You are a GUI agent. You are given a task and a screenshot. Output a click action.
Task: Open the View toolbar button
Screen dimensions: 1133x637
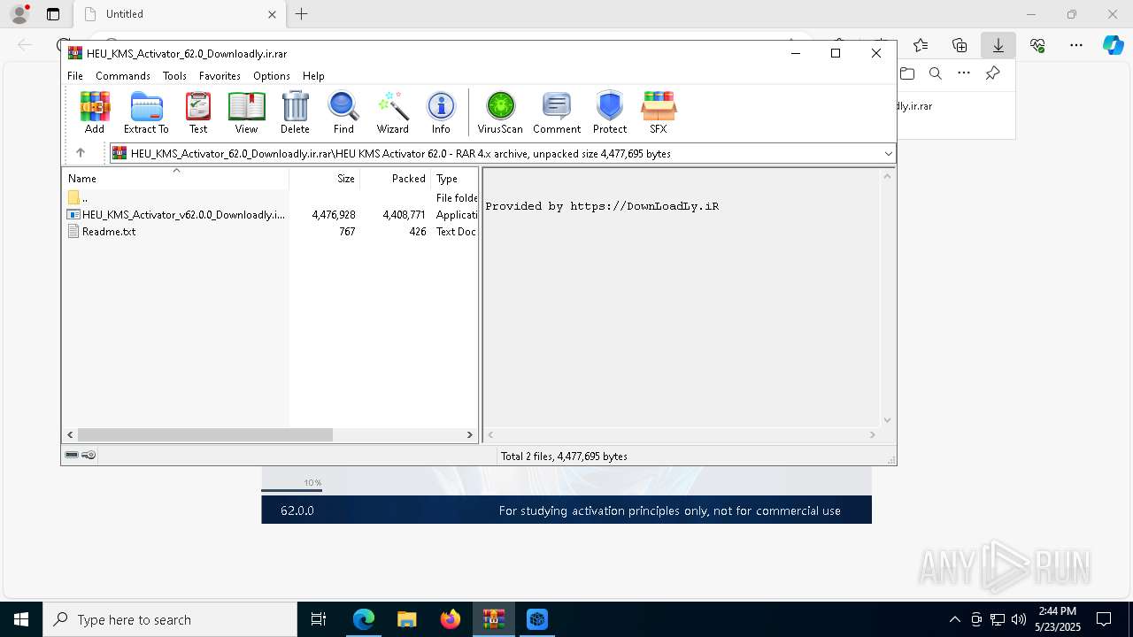point(246,112)
